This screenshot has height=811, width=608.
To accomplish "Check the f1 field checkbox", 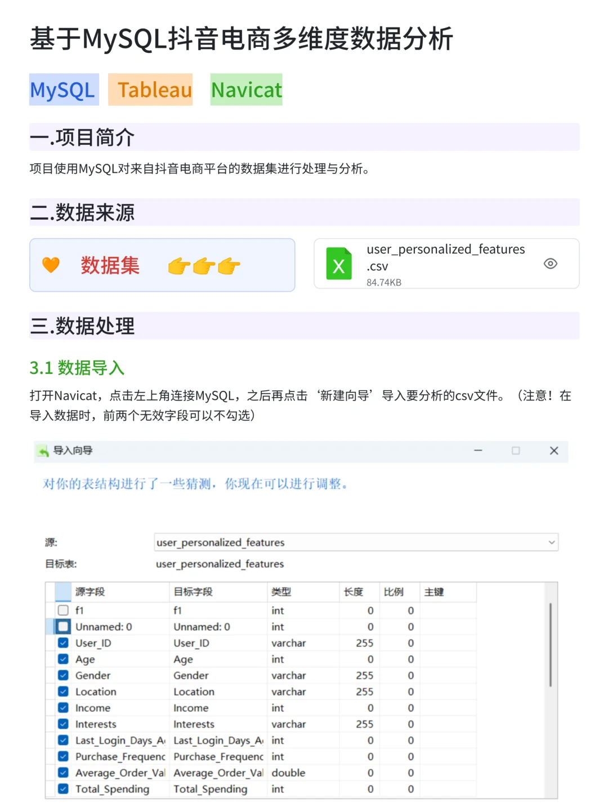I will (x=63, y=610).
